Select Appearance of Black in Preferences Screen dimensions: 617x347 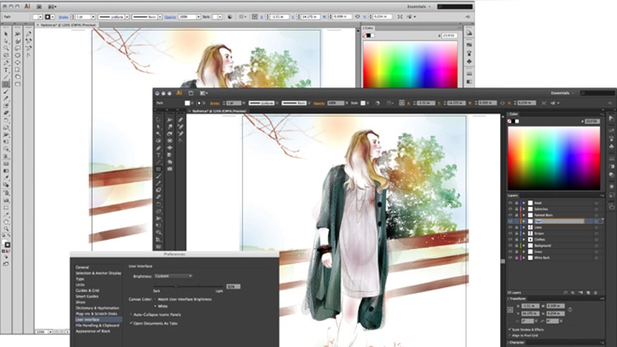[93, 332]
